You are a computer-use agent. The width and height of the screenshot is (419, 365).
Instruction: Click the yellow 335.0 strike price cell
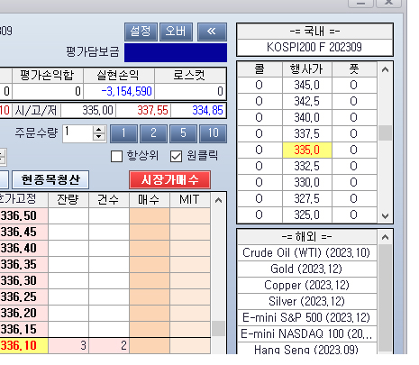pos(307,150)
